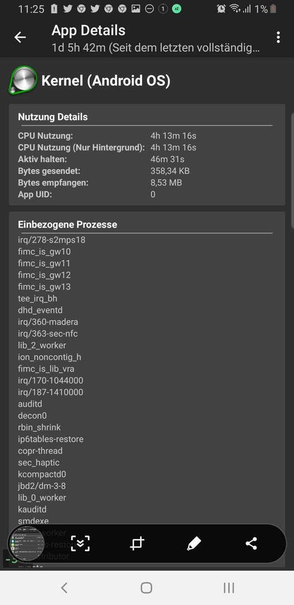The image size is (294, 605).
Task: Open the three-dot overflow menu
Action: coord(278,37)
